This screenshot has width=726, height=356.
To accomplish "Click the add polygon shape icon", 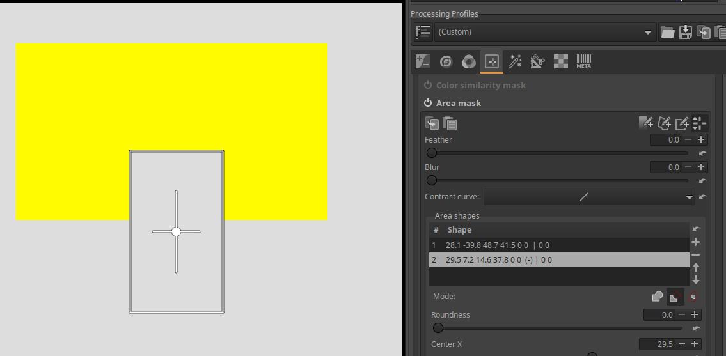I will pyautogui.click(x=664, y=123).
